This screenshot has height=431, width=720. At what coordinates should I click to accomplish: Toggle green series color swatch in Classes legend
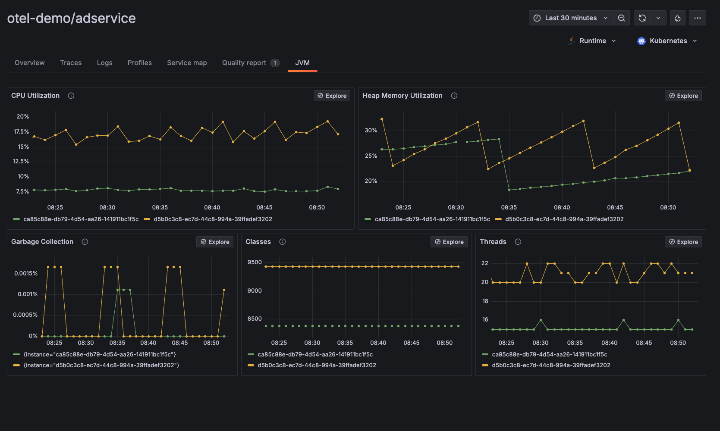point(251,355)
